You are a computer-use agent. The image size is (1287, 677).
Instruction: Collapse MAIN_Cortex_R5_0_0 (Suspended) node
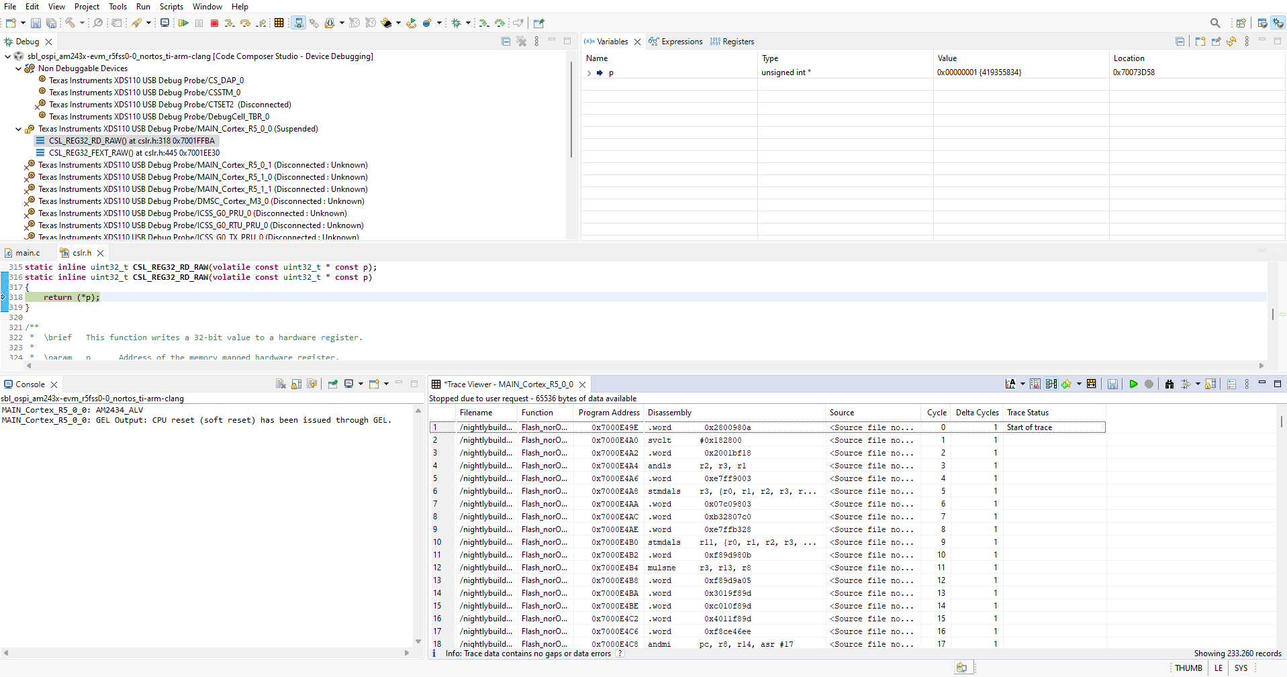[18, 129]
